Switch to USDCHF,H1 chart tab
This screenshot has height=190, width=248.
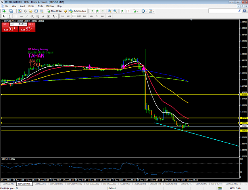click(x=156, y=184)
